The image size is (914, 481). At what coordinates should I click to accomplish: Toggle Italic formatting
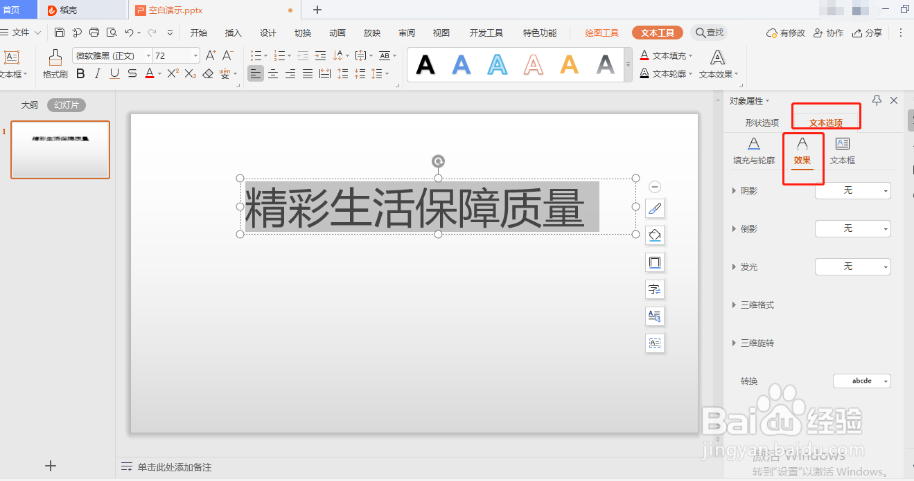click(97, 74)
